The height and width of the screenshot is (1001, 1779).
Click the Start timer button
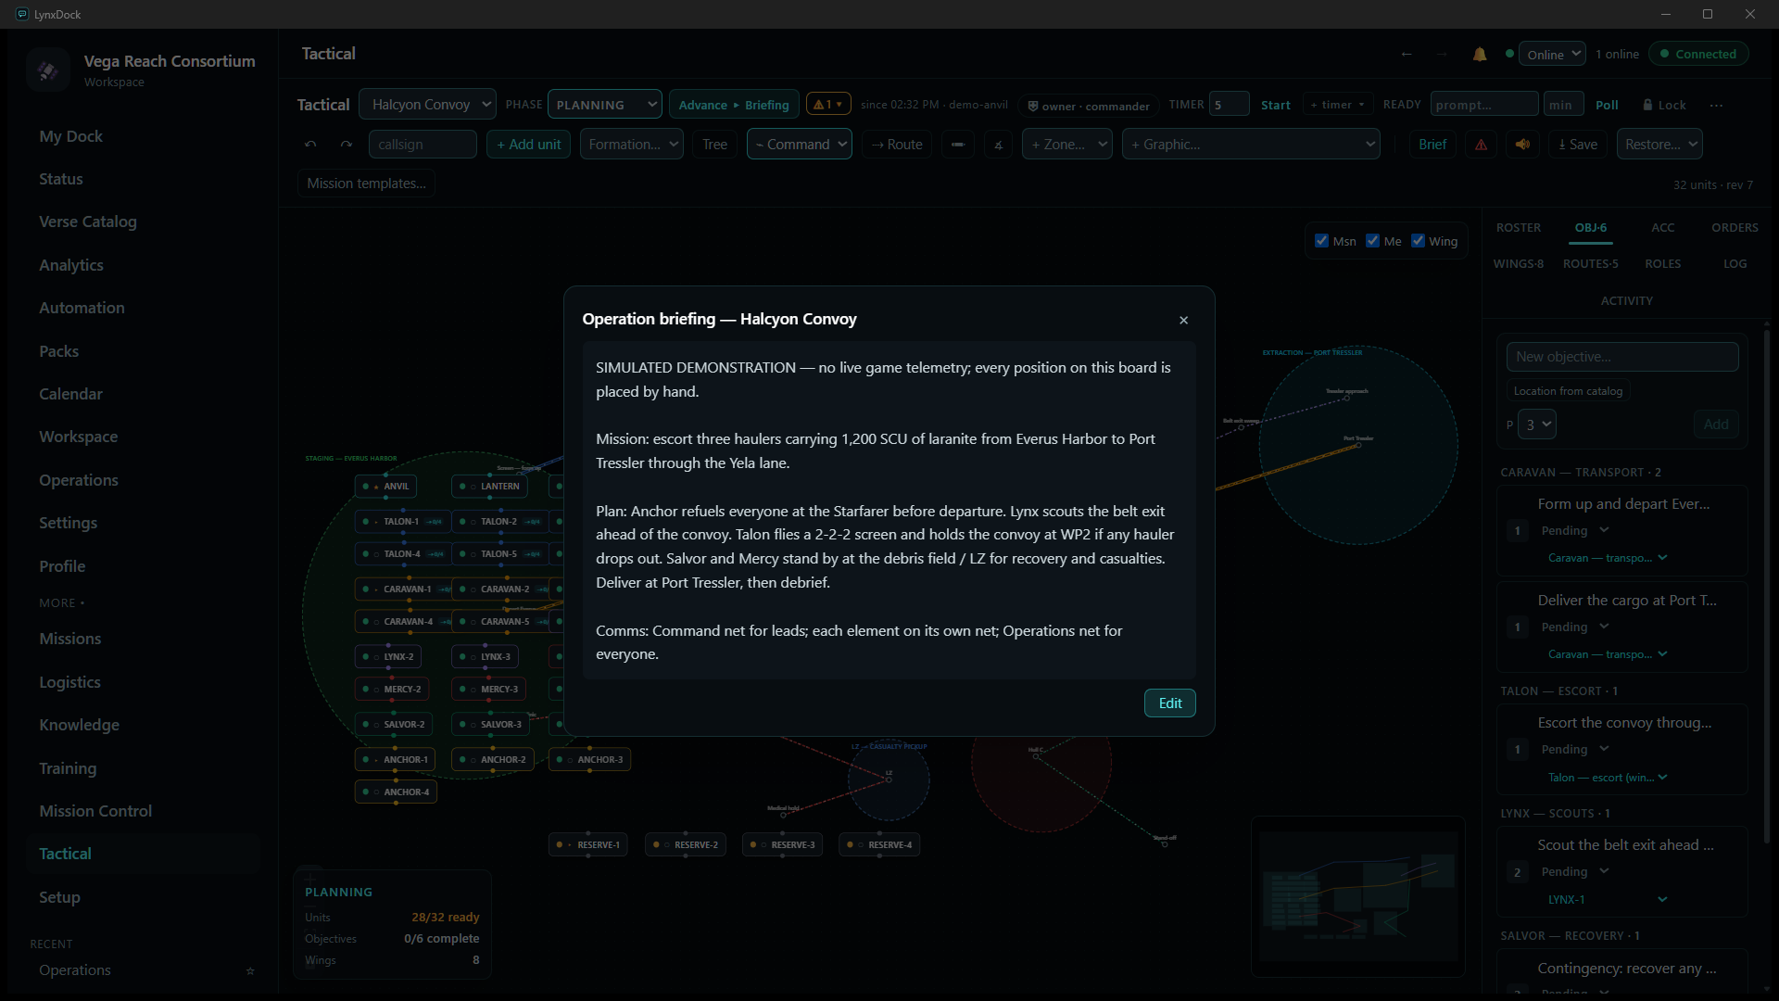[x=1275, y=106]
